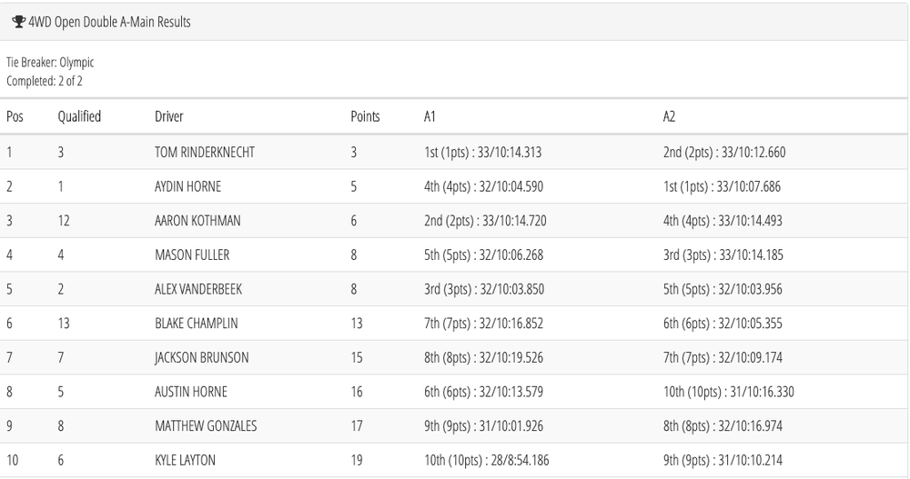
Task: Click the Driver column header
Action: 169,116
